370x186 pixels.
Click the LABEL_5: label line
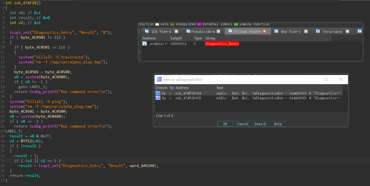click(x=14, y=131)
